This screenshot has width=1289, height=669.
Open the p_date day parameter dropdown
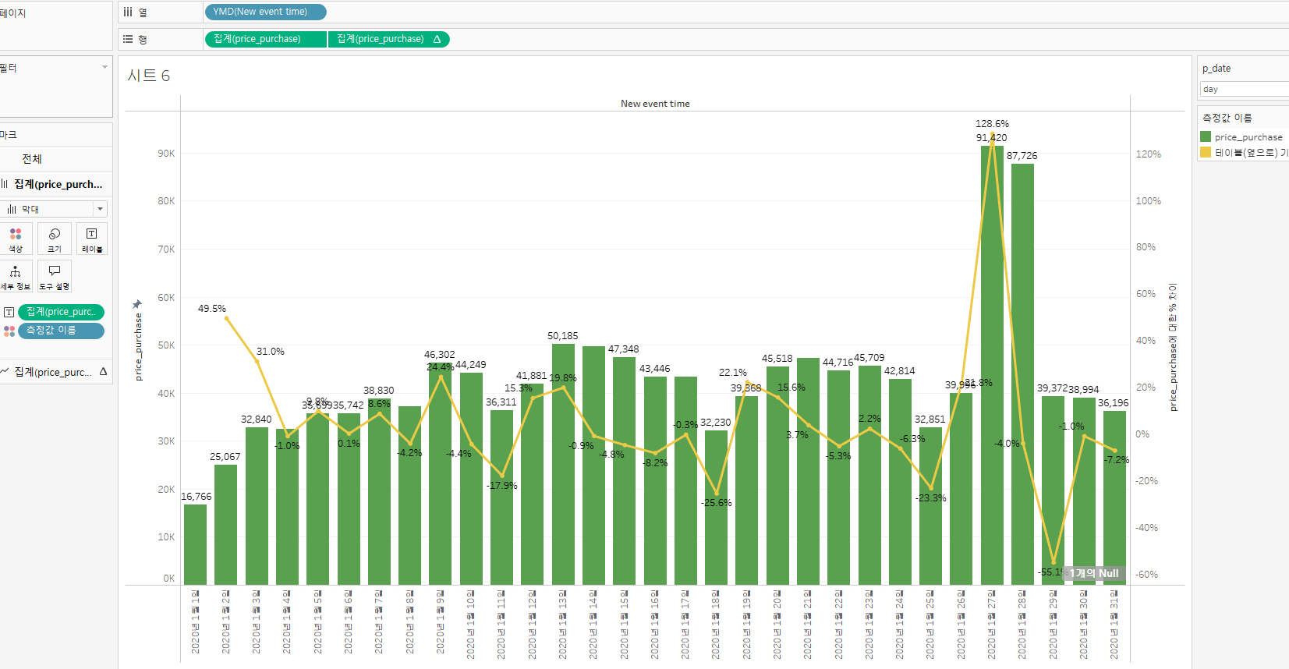point(1245,89)
